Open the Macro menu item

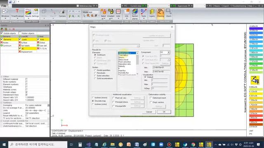(217, 6)
